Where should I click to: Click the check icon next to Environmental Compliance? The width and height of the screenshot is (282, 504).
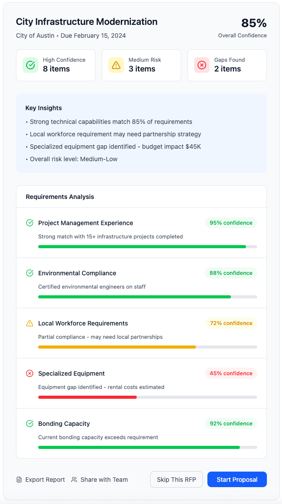tap(29, 273)
